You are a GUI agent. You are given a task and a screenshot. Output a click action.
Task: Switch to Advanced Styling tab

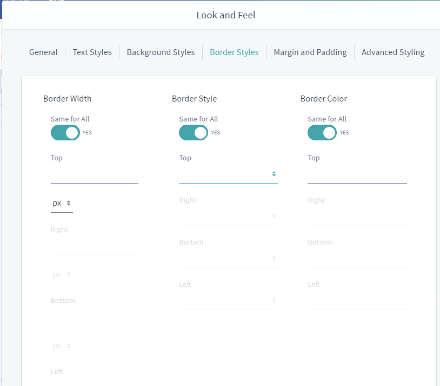coord(393,52)
